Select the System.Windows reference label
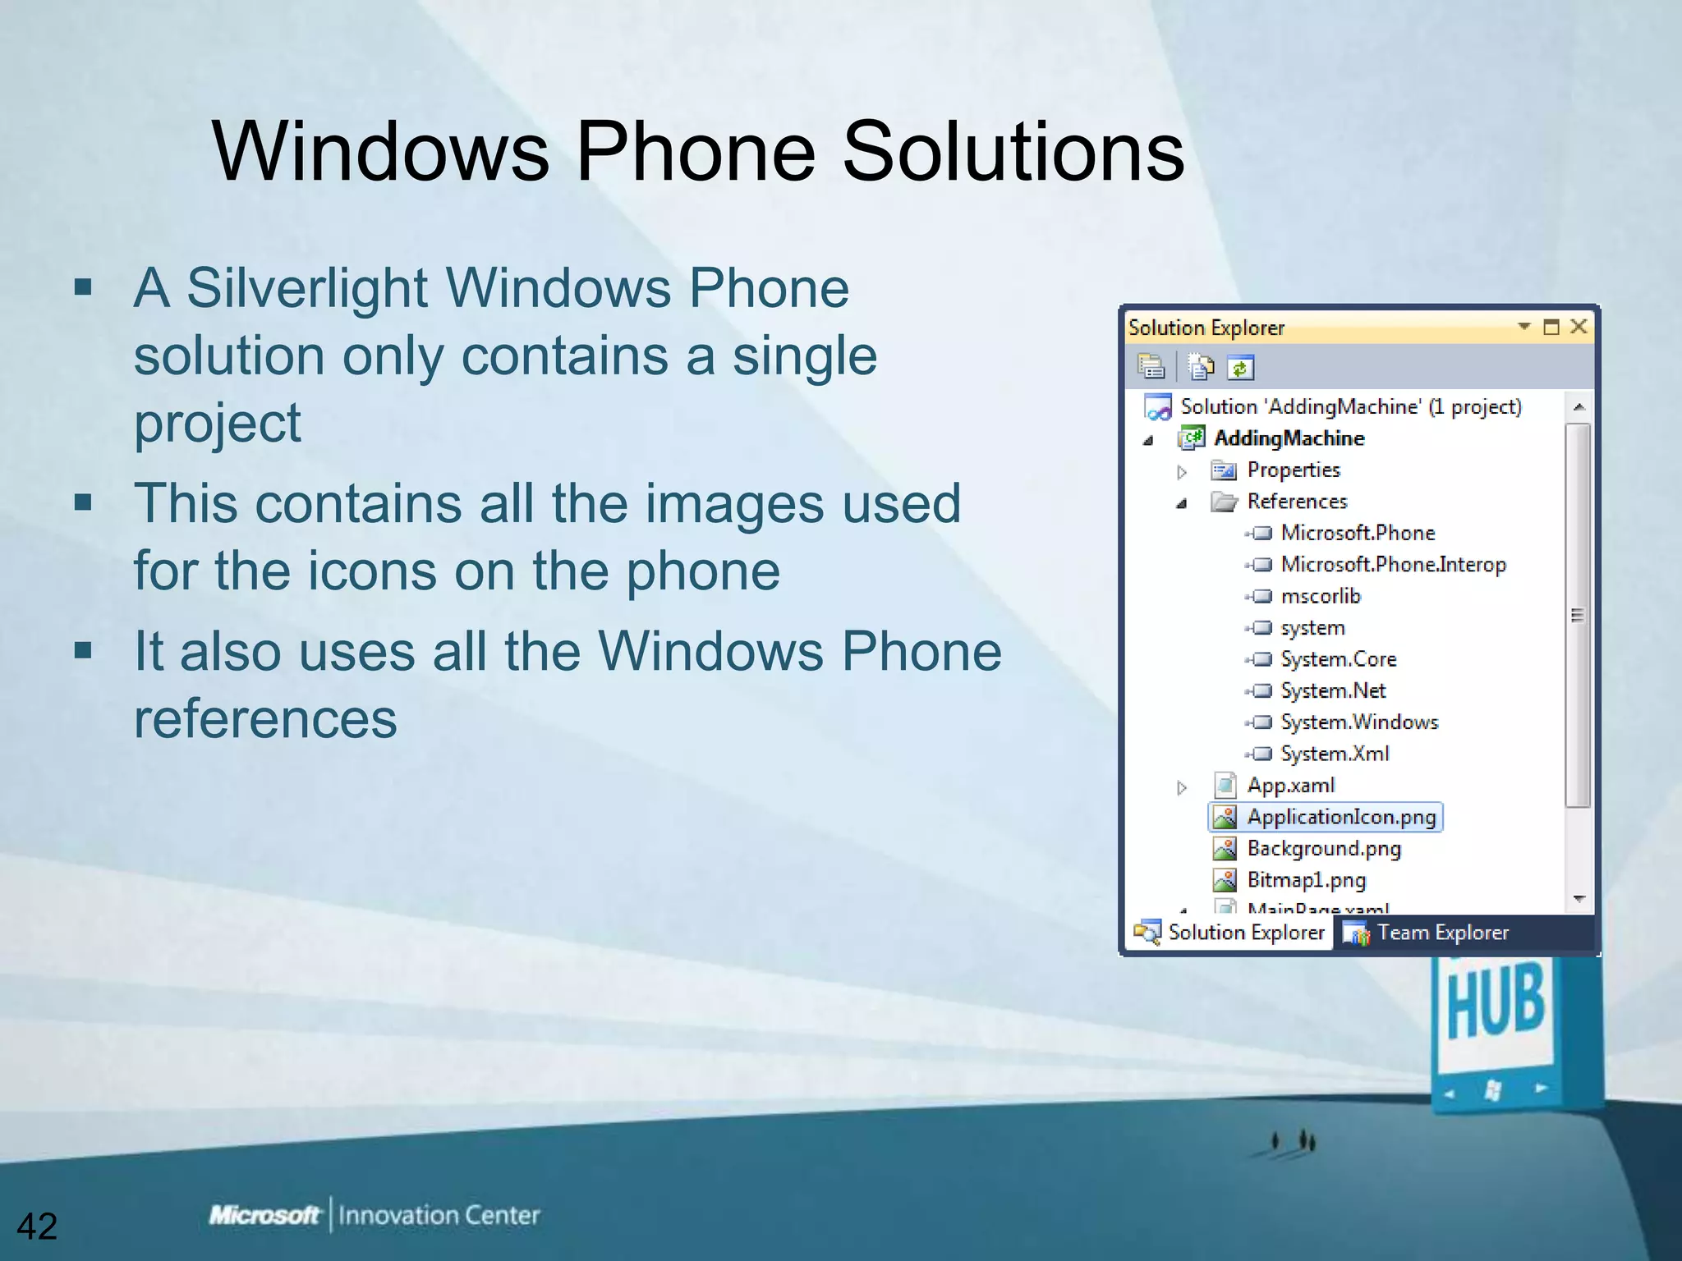The image size is (1682, 1261). click(1359, 722)
